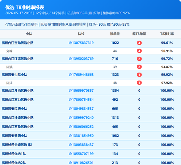Select team name 福州台江富力优选小队
The width and height of the screenshot is (181, 165).
tap(17, 100)
